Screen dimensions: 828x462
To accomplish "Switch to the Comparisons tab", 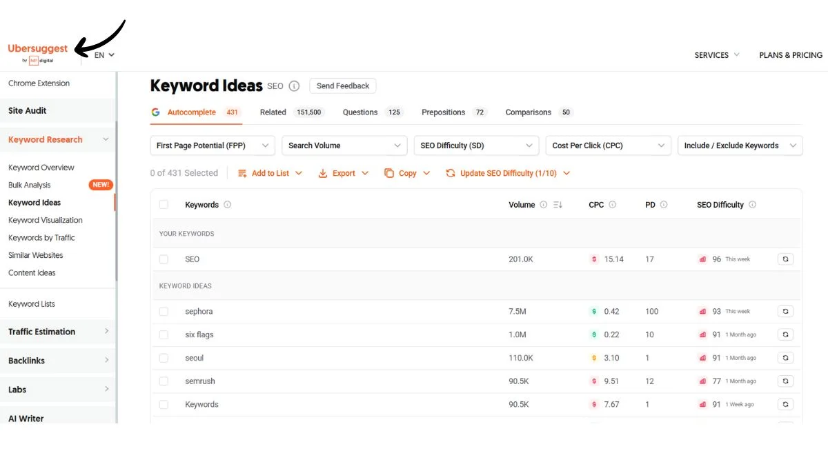I will 539,112.
